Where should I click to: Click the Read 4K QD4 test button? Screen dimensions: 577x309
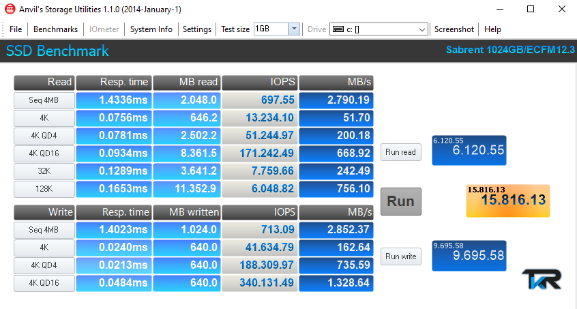(44, 136)
